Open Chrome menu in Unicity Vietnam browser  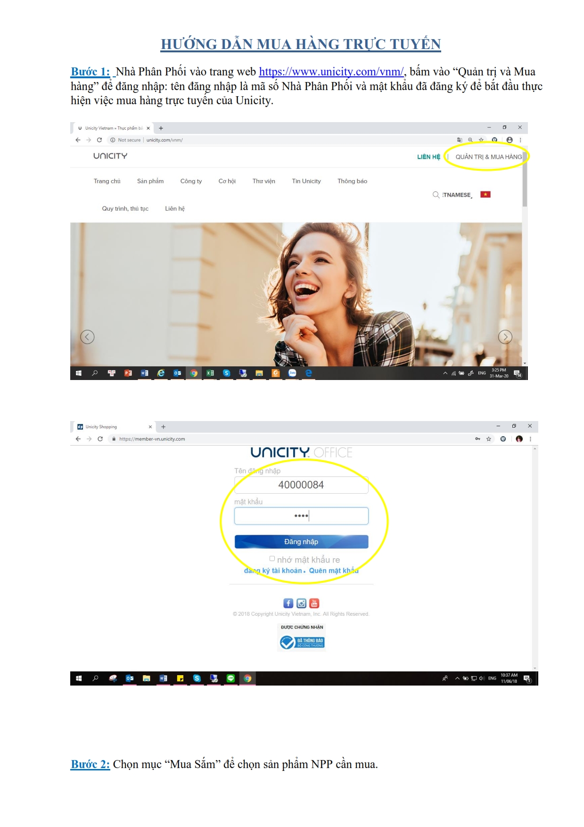pyautogui.click(x=520, y=140)
